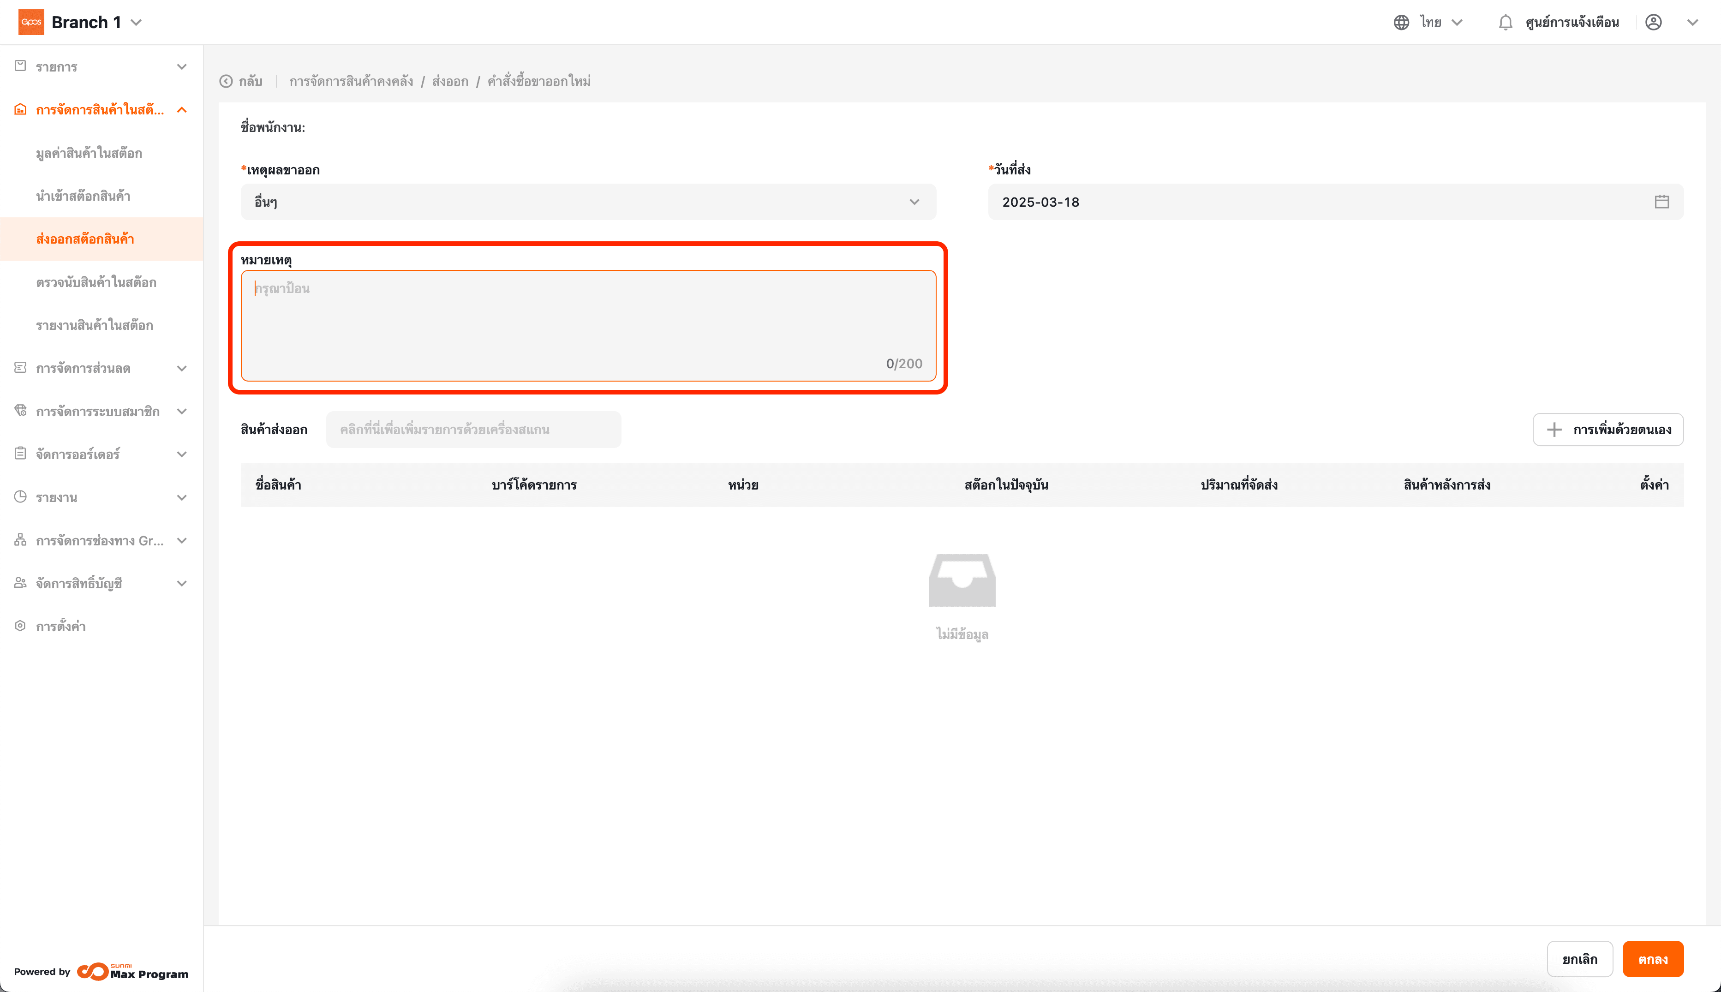This screenshot has width=1721, height=992.
Task: Click the GPOS orange logo
Action: 31,23
